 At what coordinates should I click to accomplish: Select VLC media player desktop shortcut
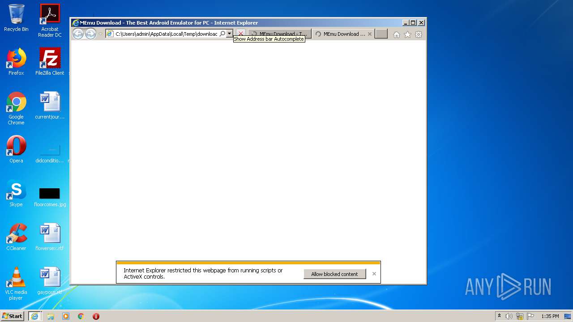coord(16,284)
